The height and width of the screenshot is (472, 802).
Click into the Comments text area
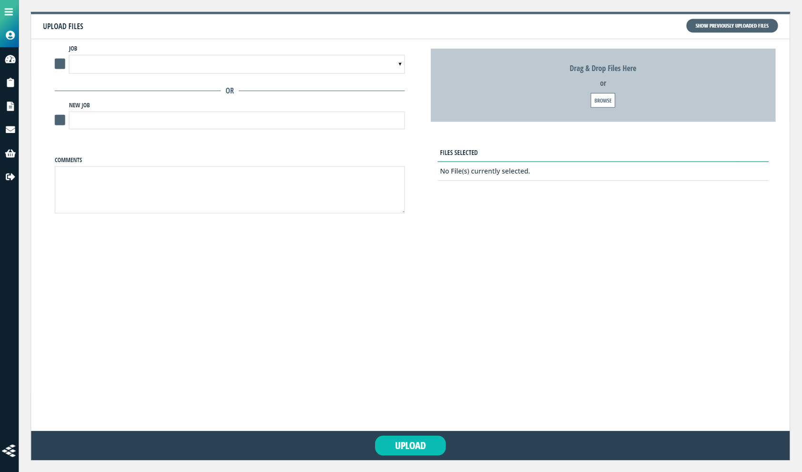(230, 190)
